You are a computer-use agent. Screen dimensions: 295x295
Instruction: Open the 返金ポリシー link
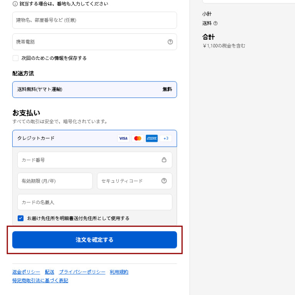pos(26,272)
